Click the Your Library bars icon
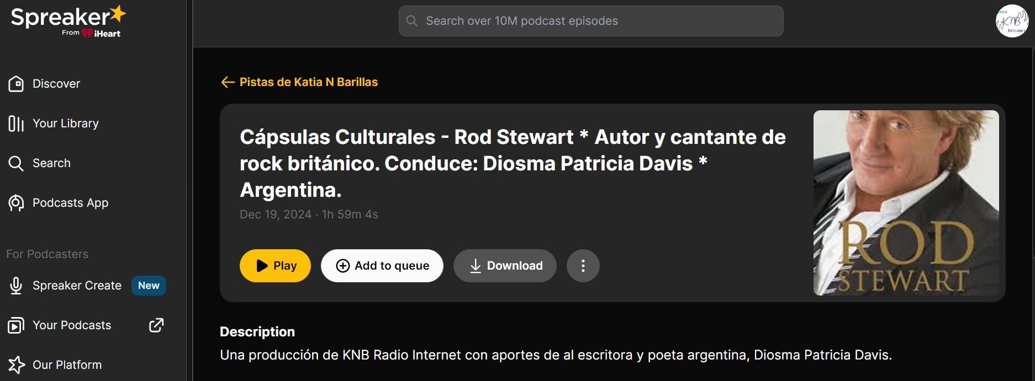This screenshot has height=381, width=1035. (x=16, y=124)
